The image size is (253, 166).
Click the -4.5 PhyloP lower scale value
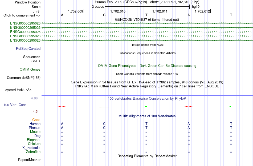[x=35, y=112]
